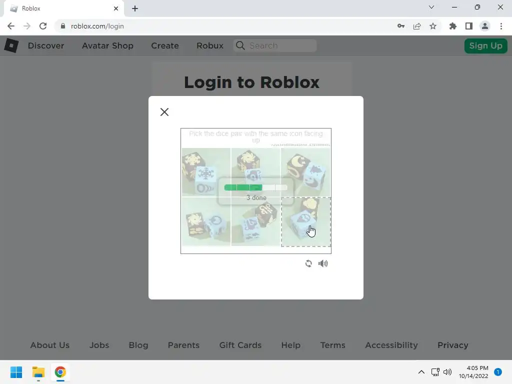Click the browser forward arrow
Screen dimensions: 512x384
[x=27, y=26]
